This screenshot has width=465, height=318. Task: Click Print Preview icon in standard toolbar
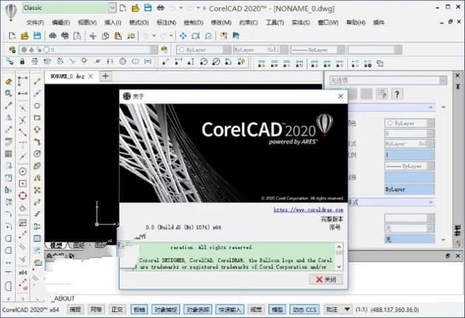click(78, 36)
